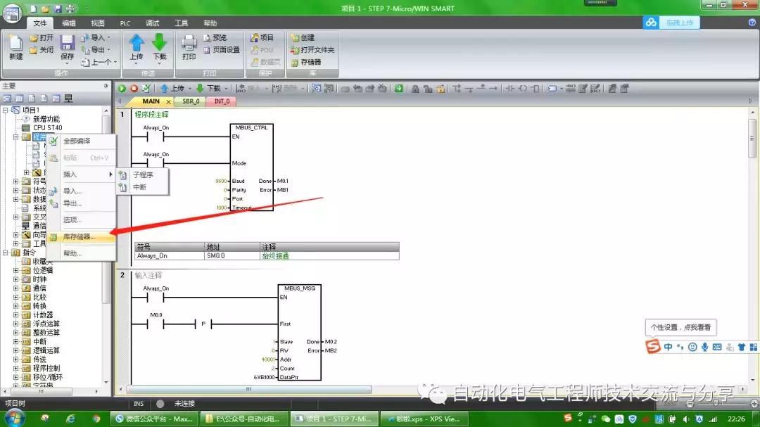
Task: Click the compile icon in the editor toolbar
Action: [146, 88]
